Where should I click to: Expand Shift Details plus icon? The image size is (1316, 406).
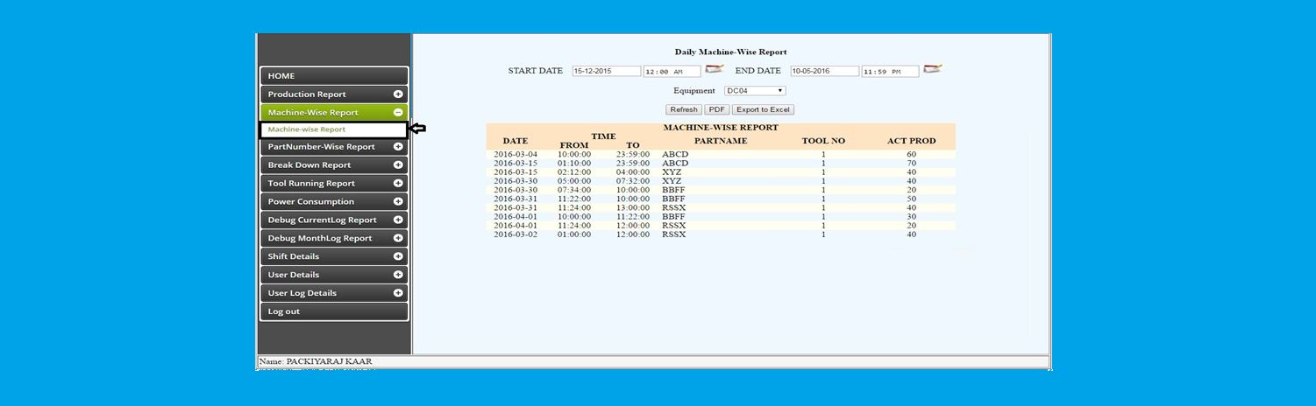click(x=398, y=256)
